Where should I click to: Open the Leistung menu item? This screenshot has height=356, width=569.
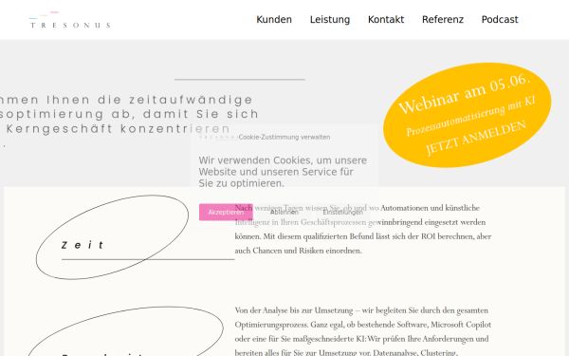pyautogui.click(x=330, y=20)
